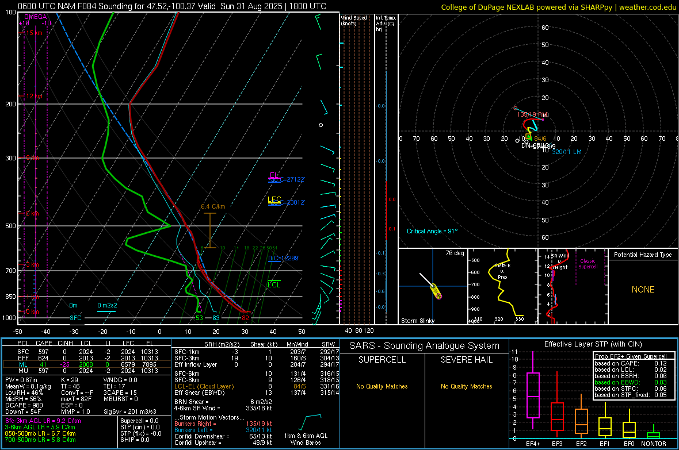Click the maxT = 82F value
Screen dimensions: 679x450
pyautogui.click(x=76, y=399)
